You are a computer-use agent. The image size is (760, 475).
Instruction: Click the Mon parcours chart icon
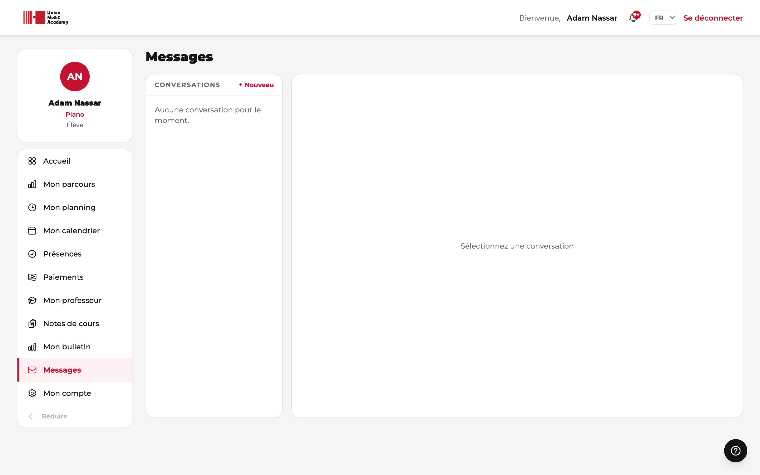coord(32,184)
